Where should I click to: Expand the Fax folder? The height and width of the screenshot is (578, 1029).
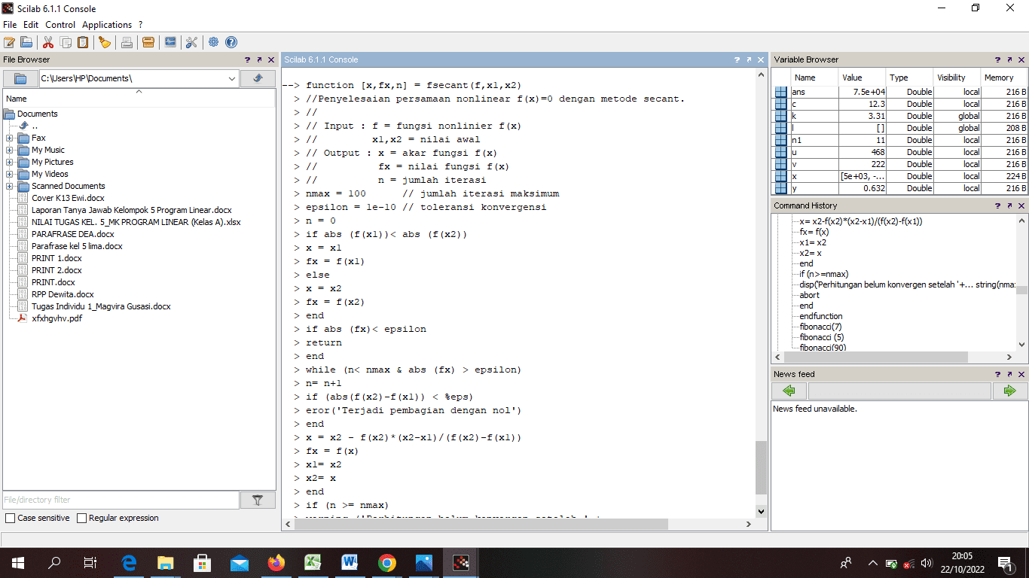click(9, 138)
